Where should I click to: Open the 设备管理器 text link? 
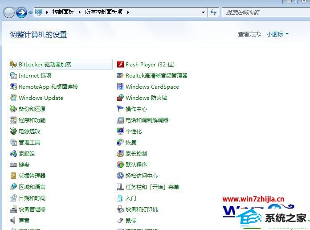point(32,209)
